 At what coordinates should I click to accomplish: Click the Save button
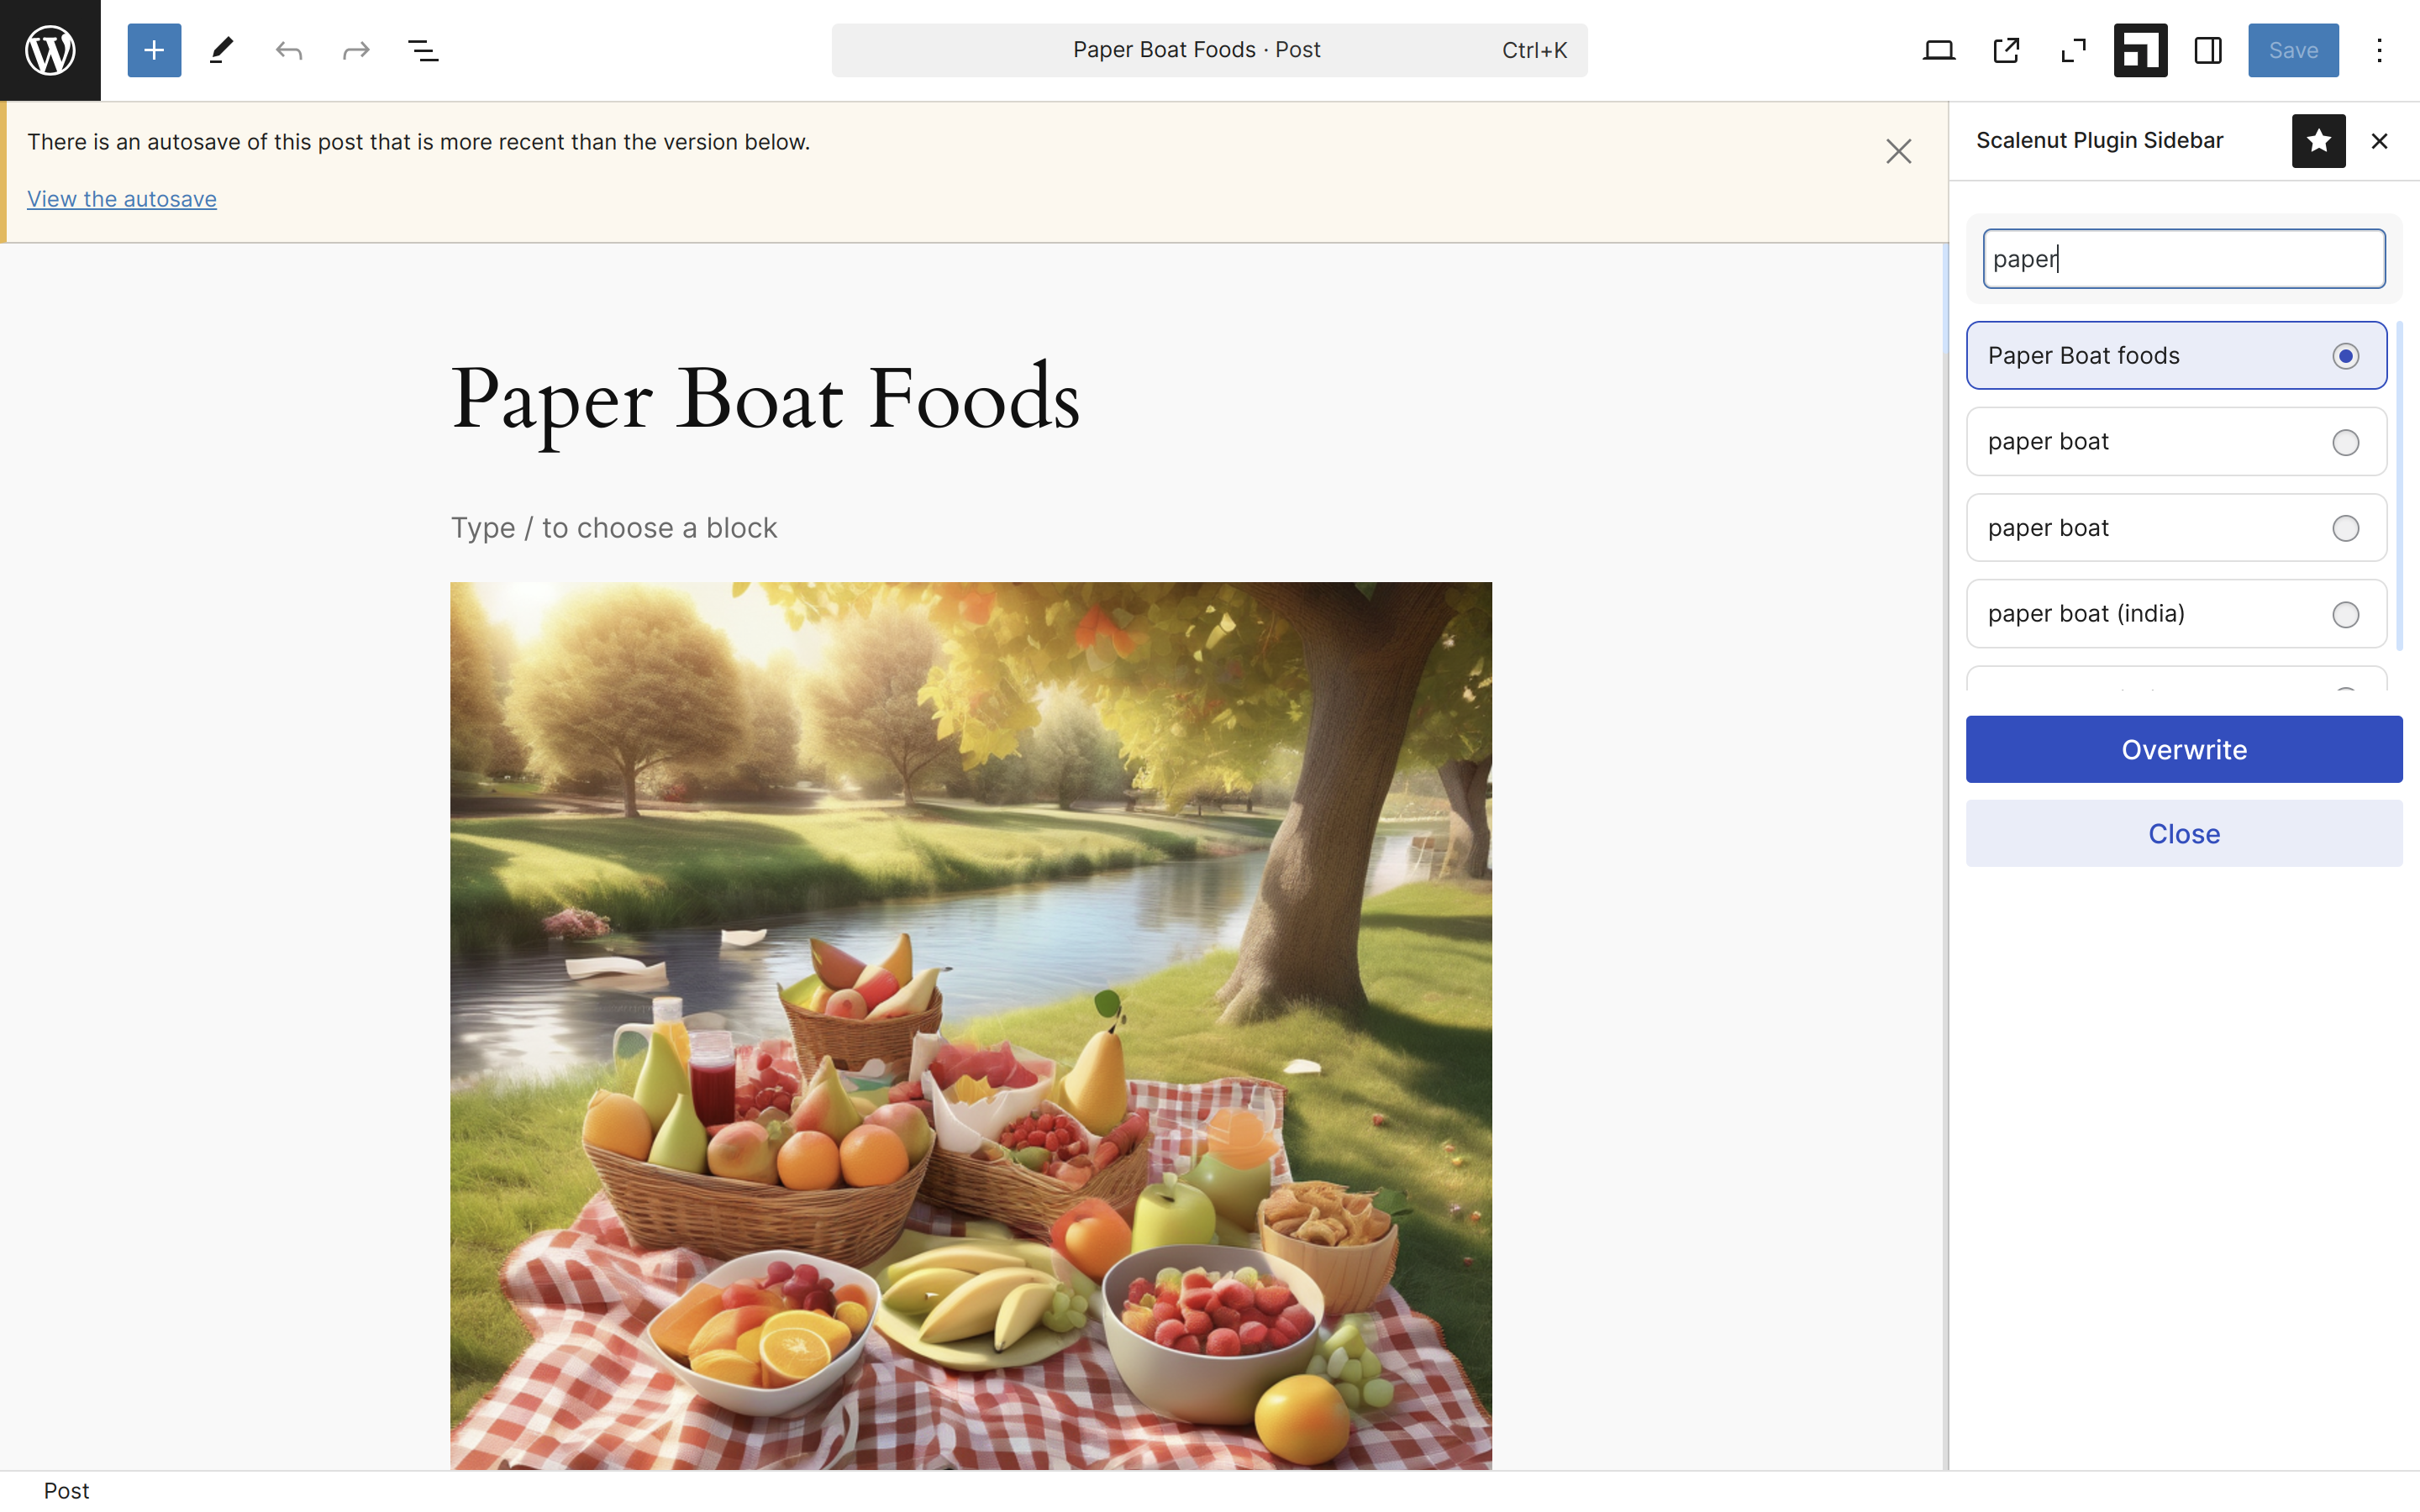pos(2293,50)
